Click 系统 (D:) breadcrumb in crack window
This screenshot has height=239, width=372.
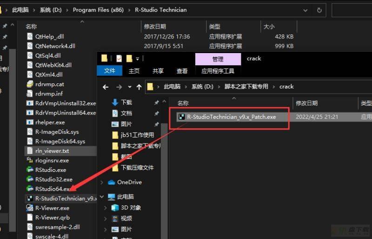point(202,87)
